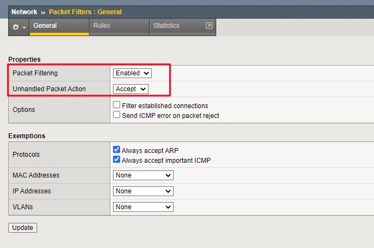Click the Network breadcrumb title
Screen dimensions: 374x248
tap(25, 11)
